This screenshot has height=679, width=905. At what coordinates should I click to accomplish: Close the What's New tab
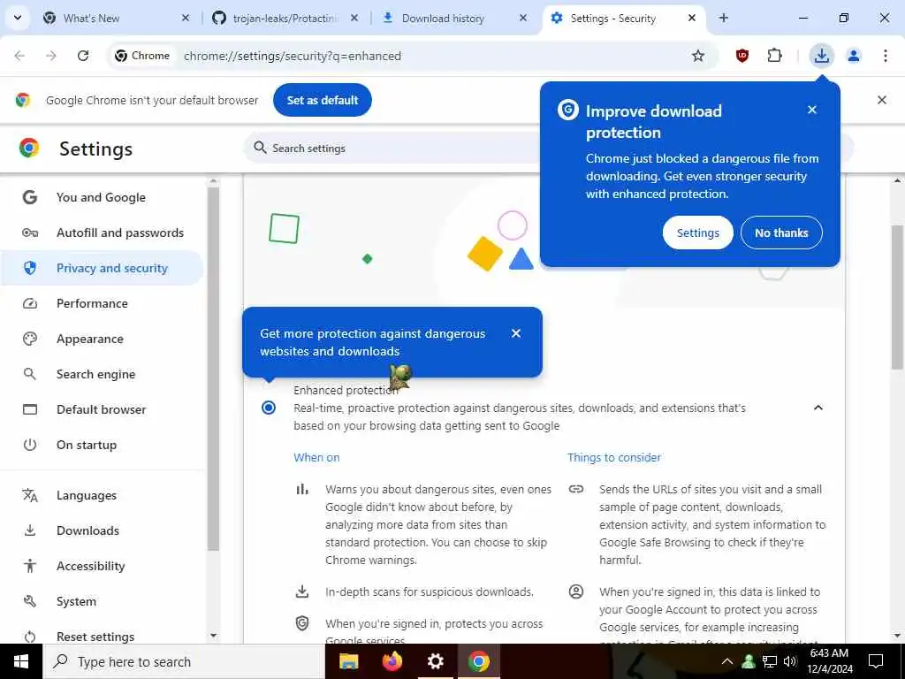186,19
